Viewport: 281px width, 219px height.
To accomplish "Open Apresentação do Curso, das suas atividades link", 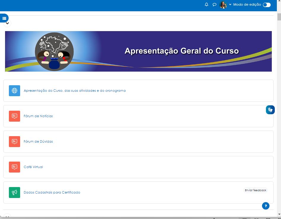I will [75, 91].
